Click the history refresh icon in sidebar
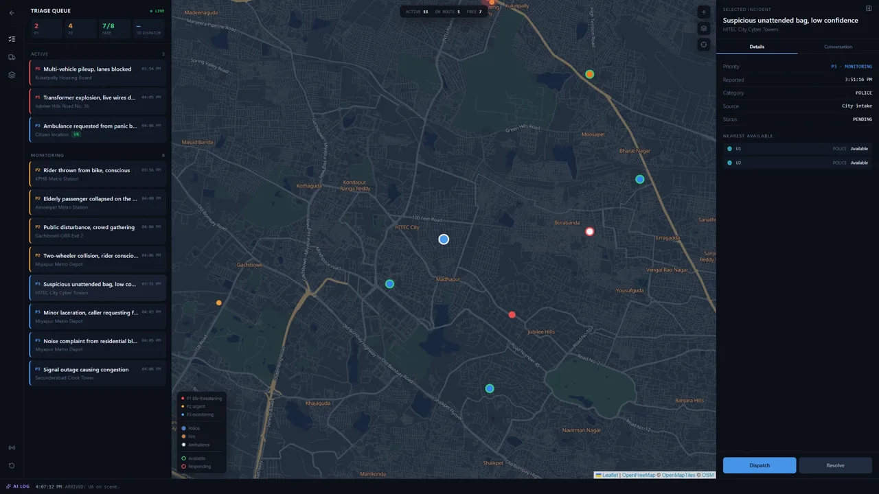879x494 pixels. pos(12,466)
